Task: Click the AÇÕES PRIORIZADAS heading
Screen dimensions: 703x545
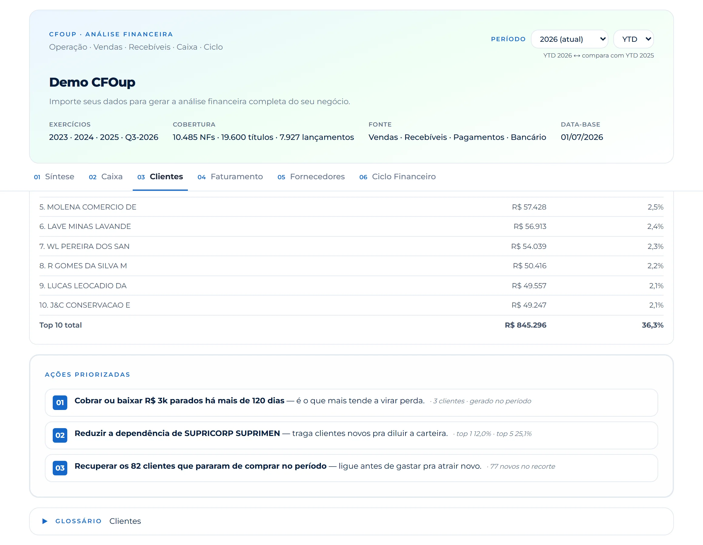Action: pos(88,375)
